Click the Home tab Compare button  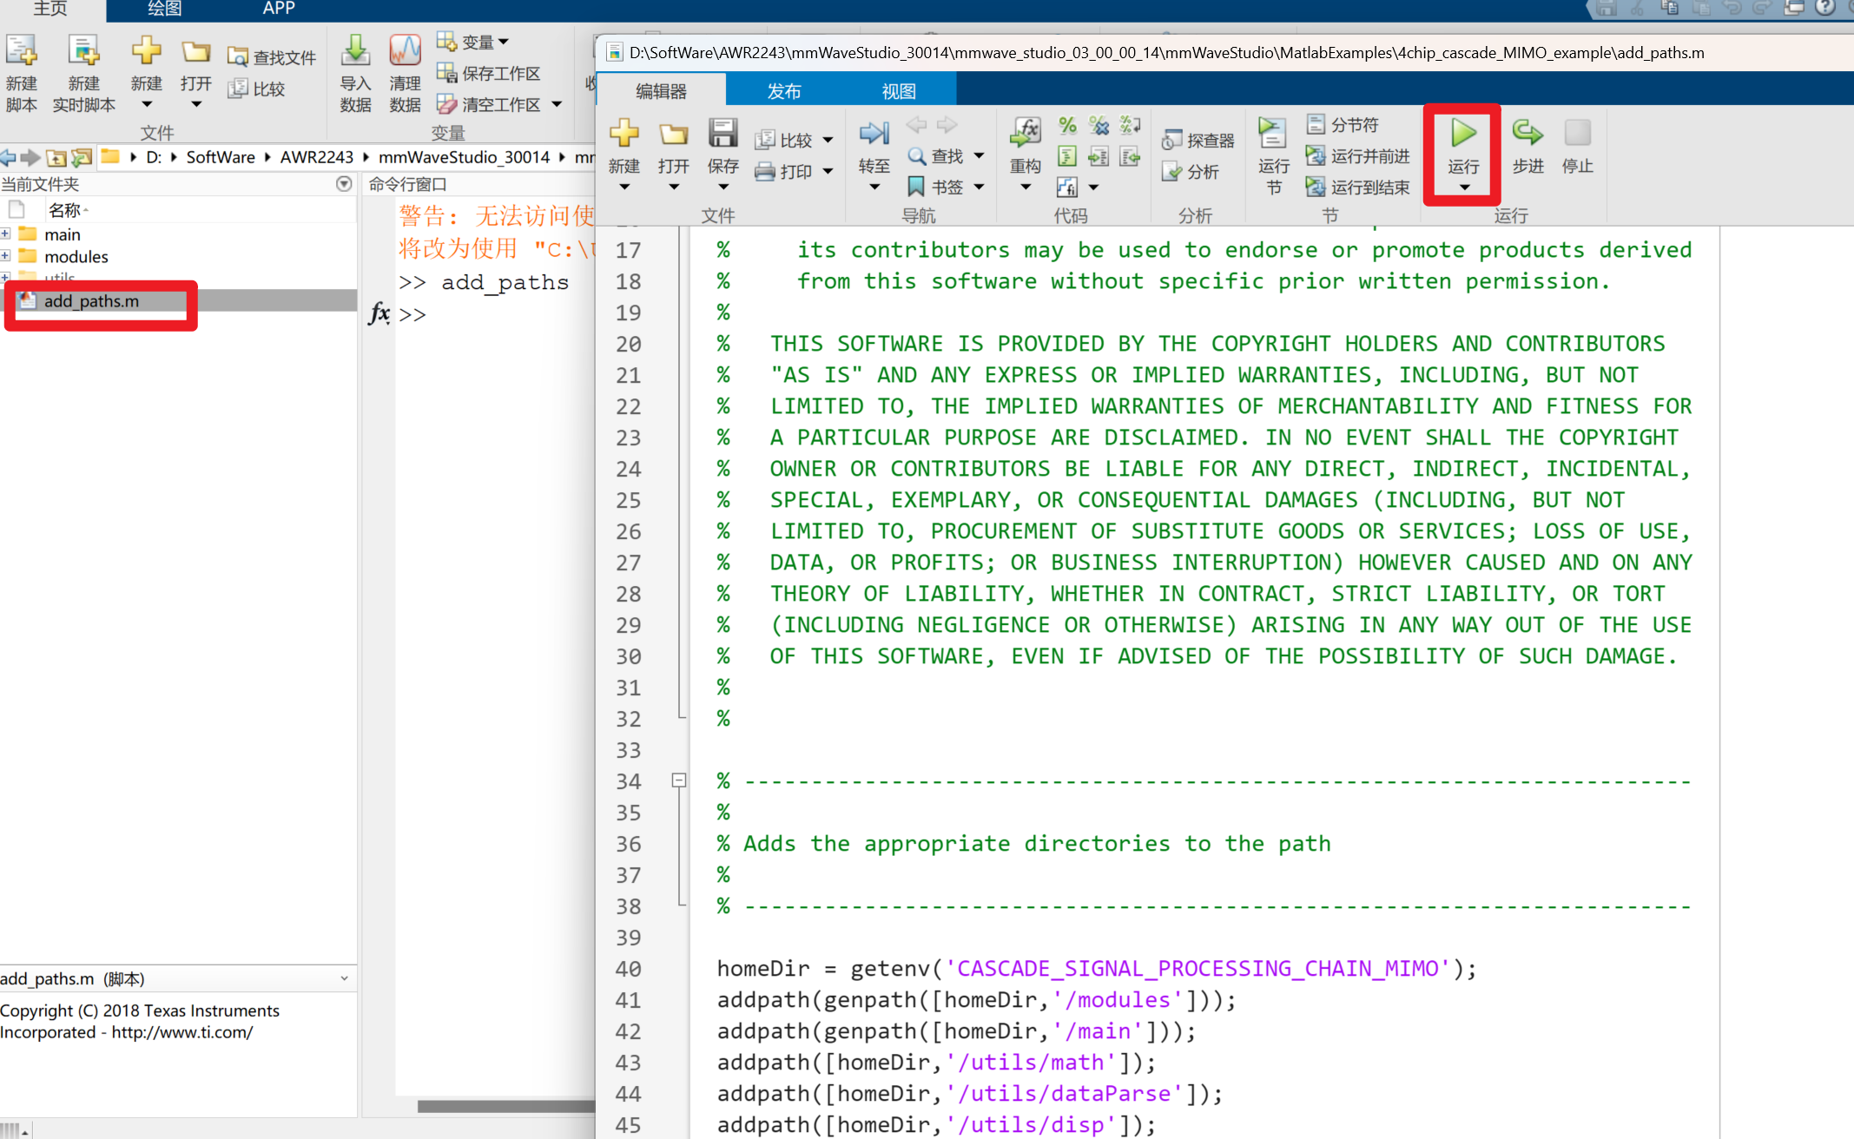(256, 89)
